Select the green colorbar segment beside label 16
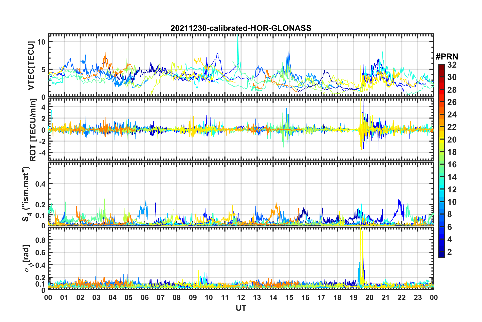This screenshot has width=482, height=322. [x=441, y=165]
